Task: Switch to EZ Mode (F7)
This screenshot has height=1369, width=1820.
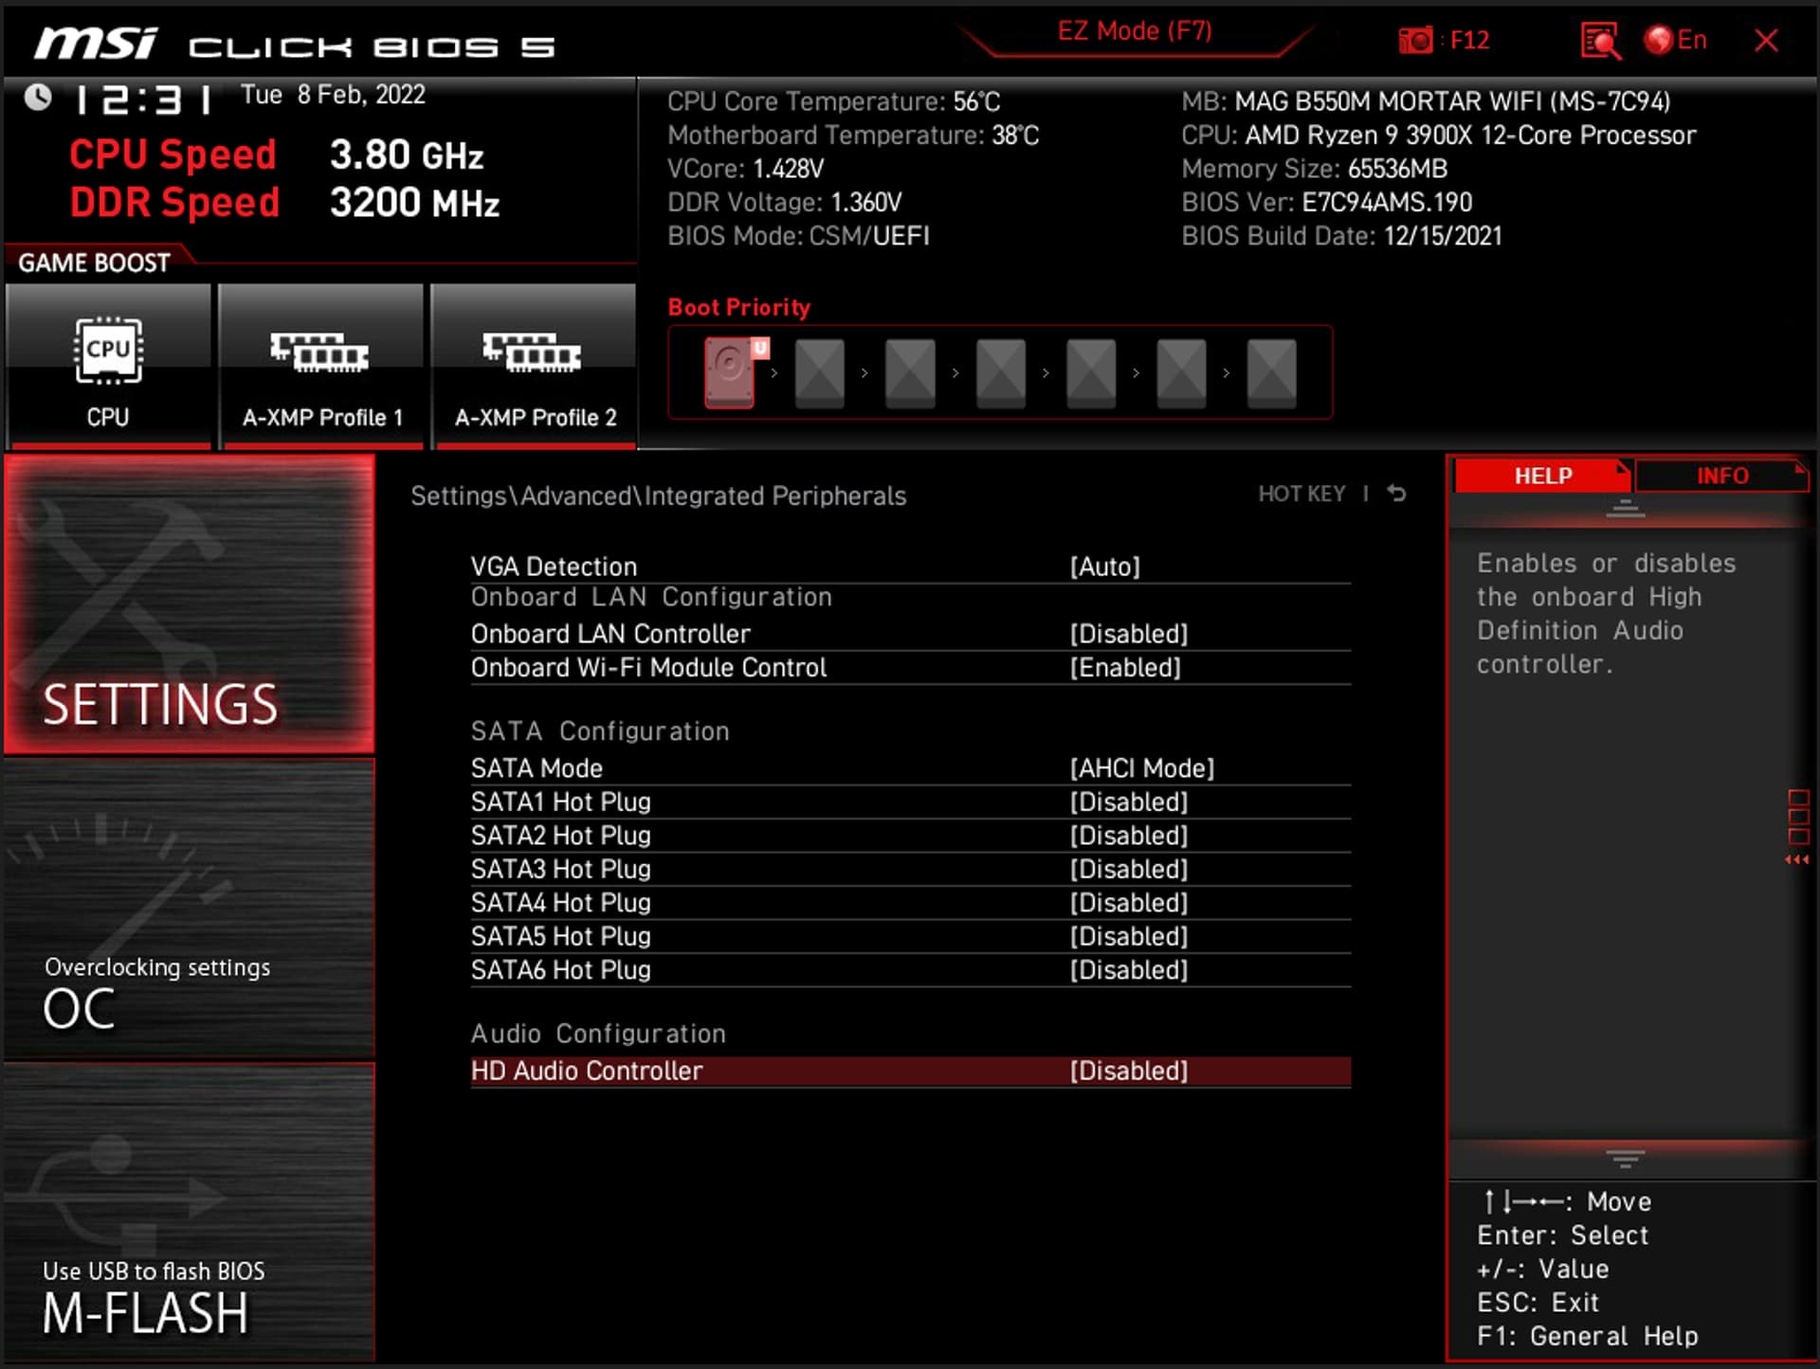Action: tap(1134, 31)
